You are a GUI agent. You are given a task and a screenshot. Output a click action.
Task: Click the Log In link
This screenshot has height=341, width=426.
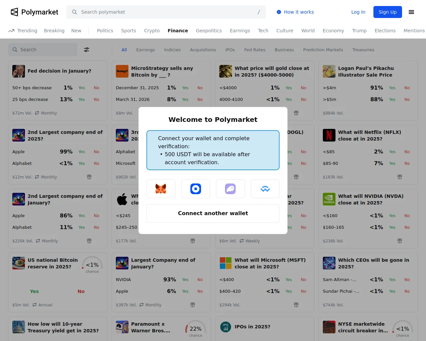pyautogui.click(x=358, y=12)
